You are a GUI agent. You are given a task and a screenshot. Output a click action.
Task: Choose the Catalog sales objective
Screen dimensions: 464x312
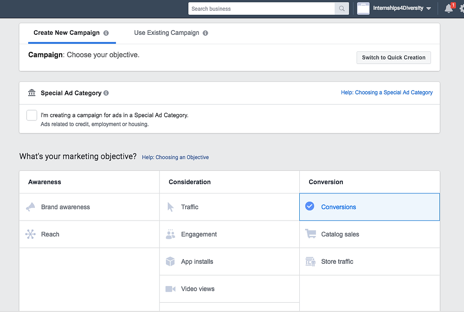370,234
